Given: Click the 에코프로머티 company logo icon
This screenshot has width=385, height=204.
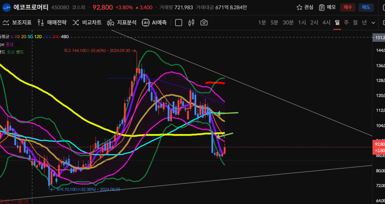Looking at the screenshot, I should click(6, 7).
